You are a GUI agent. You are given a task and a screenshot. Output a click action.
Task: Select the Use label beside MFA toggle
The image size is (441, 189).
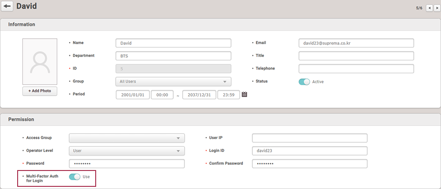(x=86, y=177)
